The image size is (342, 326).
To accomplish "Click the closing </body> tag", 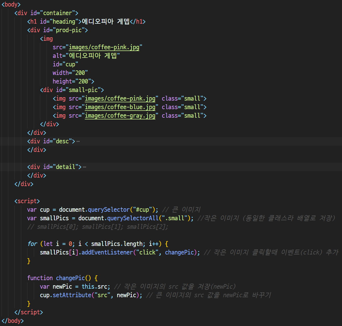I will tap(13, 321).
